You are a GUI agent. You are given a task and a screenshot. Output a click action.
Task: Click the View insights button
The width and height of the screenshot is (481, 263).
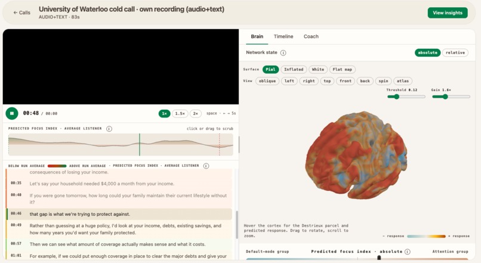coord(447,13)
